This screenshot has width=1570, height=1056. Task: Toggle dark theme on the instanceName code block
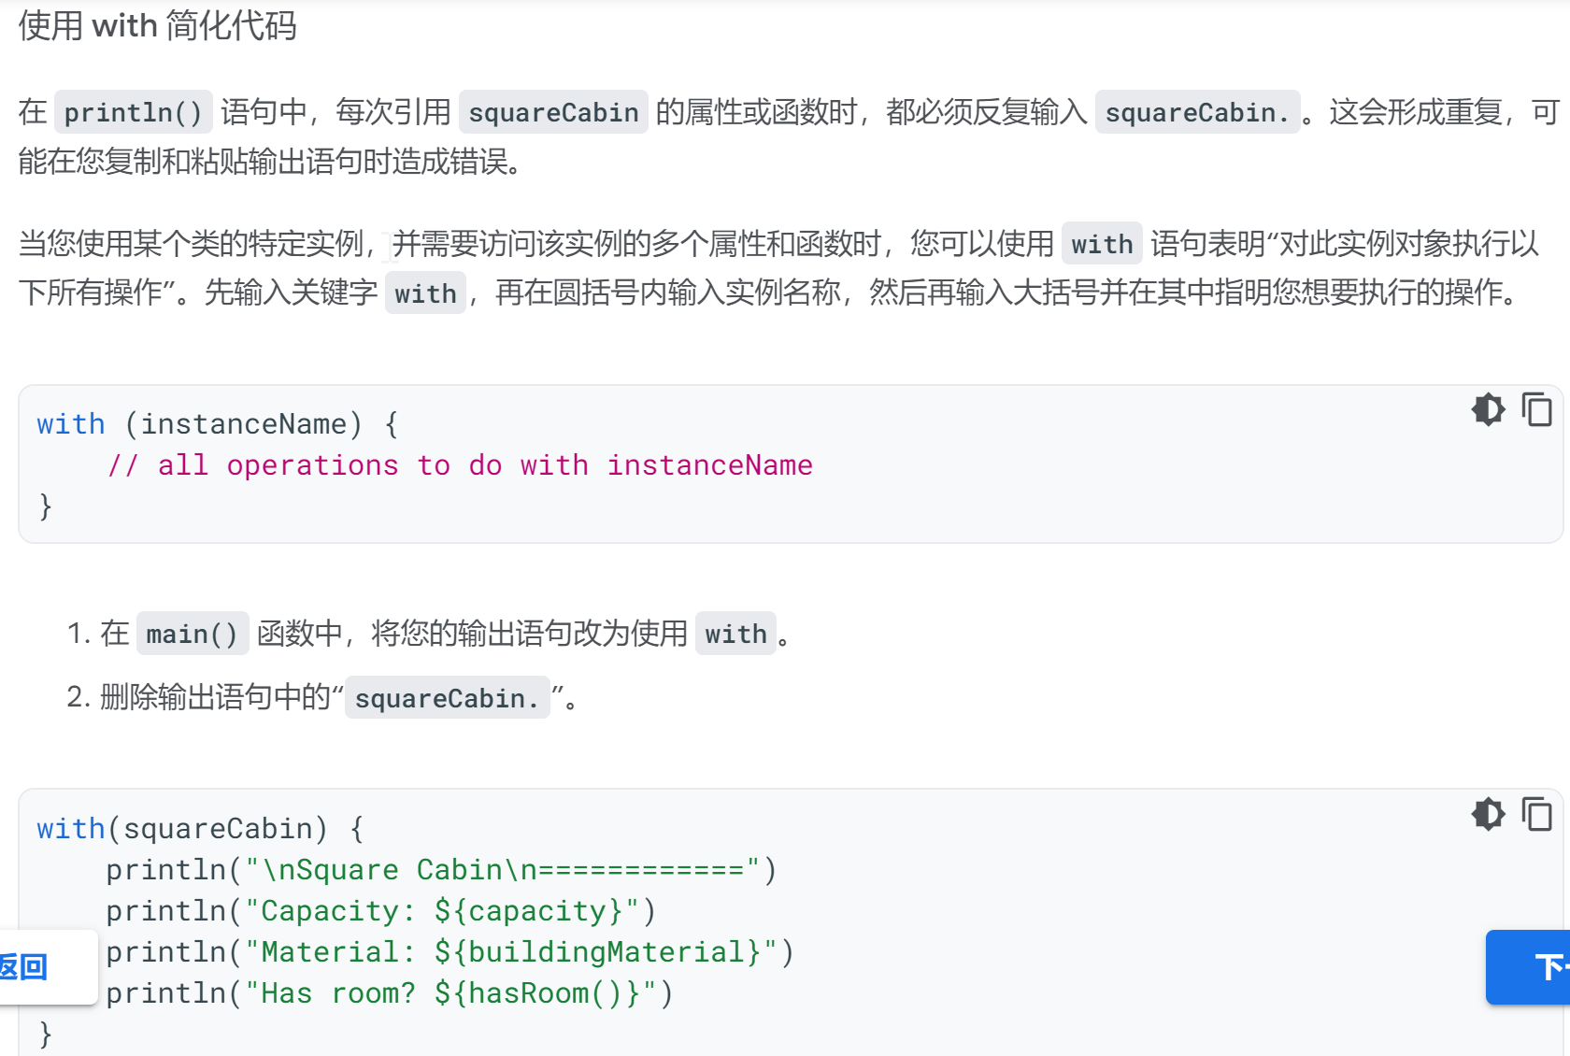(x=1488, y=409)
